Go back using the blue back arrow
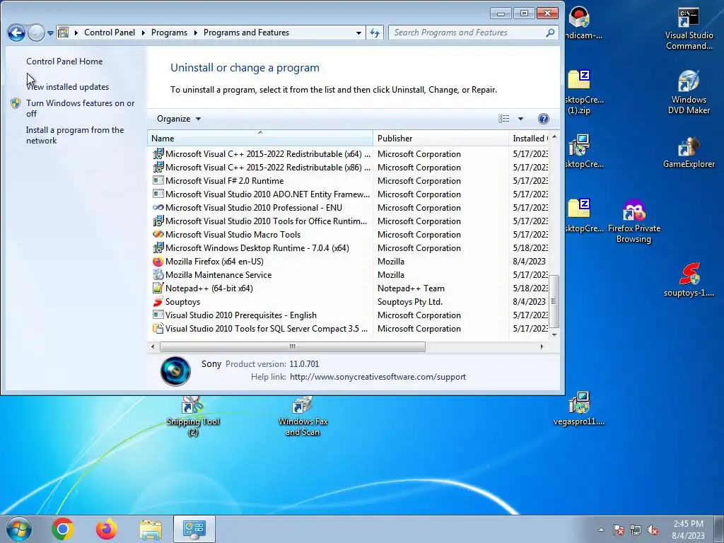This screenshot has width=724, height=543. pos(16,33)
